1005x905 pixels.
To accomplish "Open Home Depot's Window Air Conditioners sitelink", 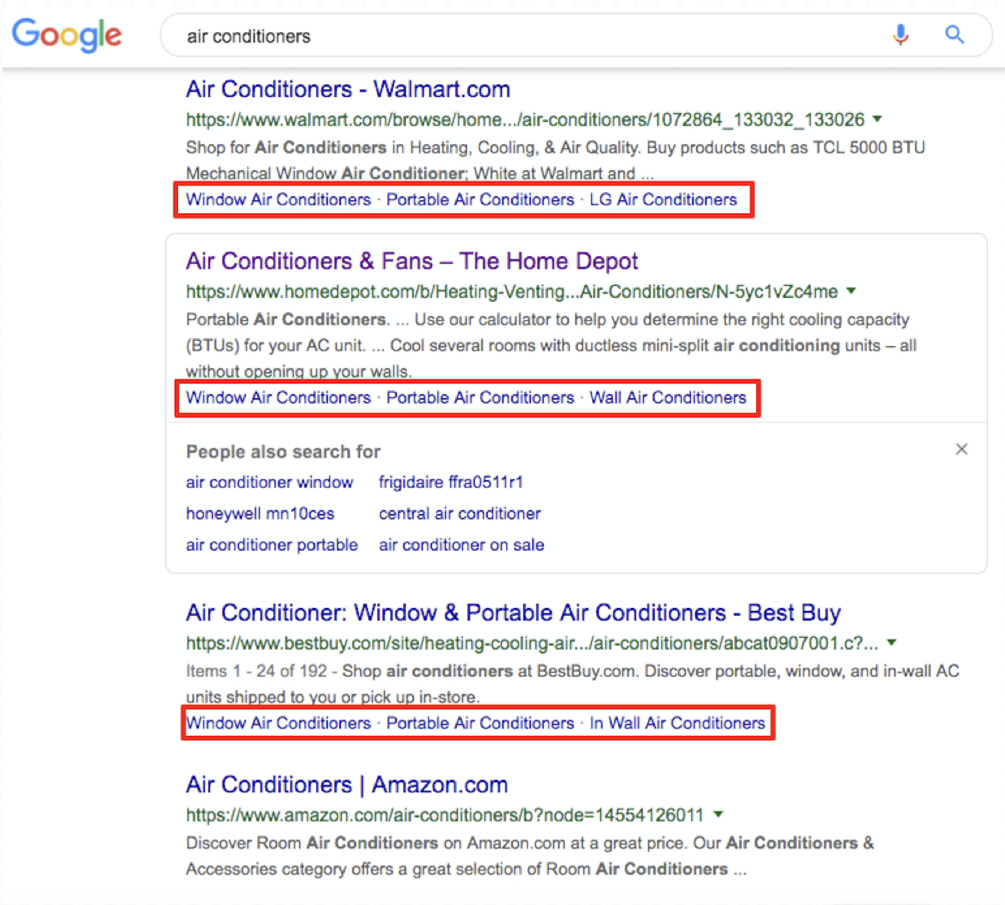I will [x=278, y=397].
